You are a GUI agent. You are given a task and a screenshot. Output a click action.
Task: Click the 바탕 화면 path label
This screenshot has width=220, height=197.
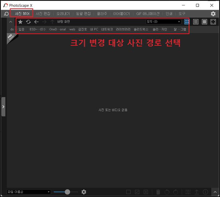point(63,22)
